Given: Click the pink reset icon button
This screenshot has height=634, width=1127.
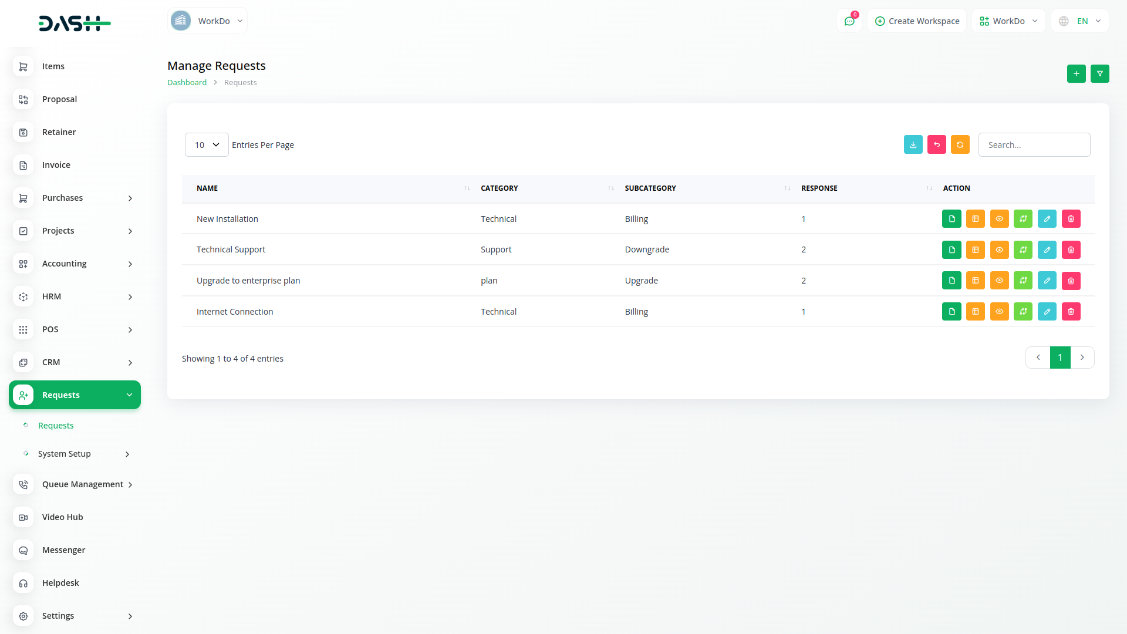Looking at the screenshot, I should point(936,145).
